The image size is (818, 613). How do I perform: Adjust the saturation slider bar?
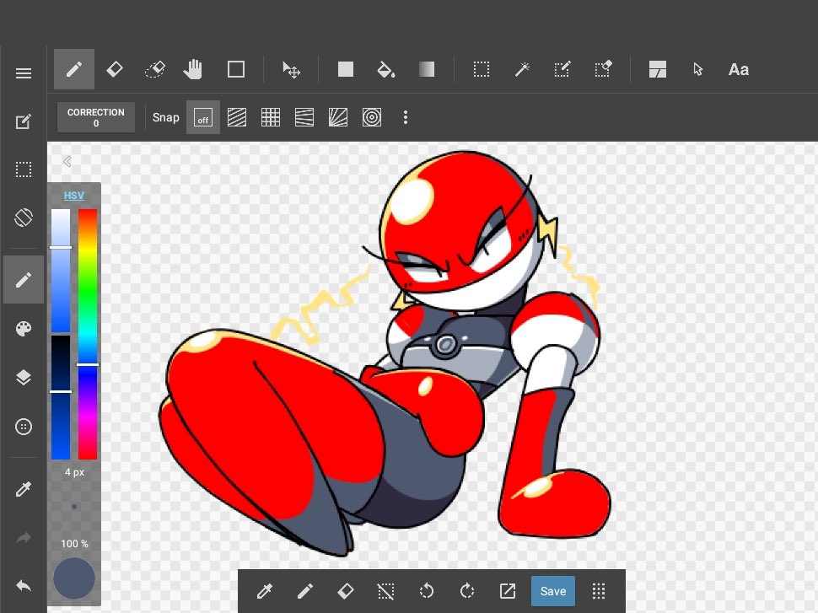click(61, 270)
